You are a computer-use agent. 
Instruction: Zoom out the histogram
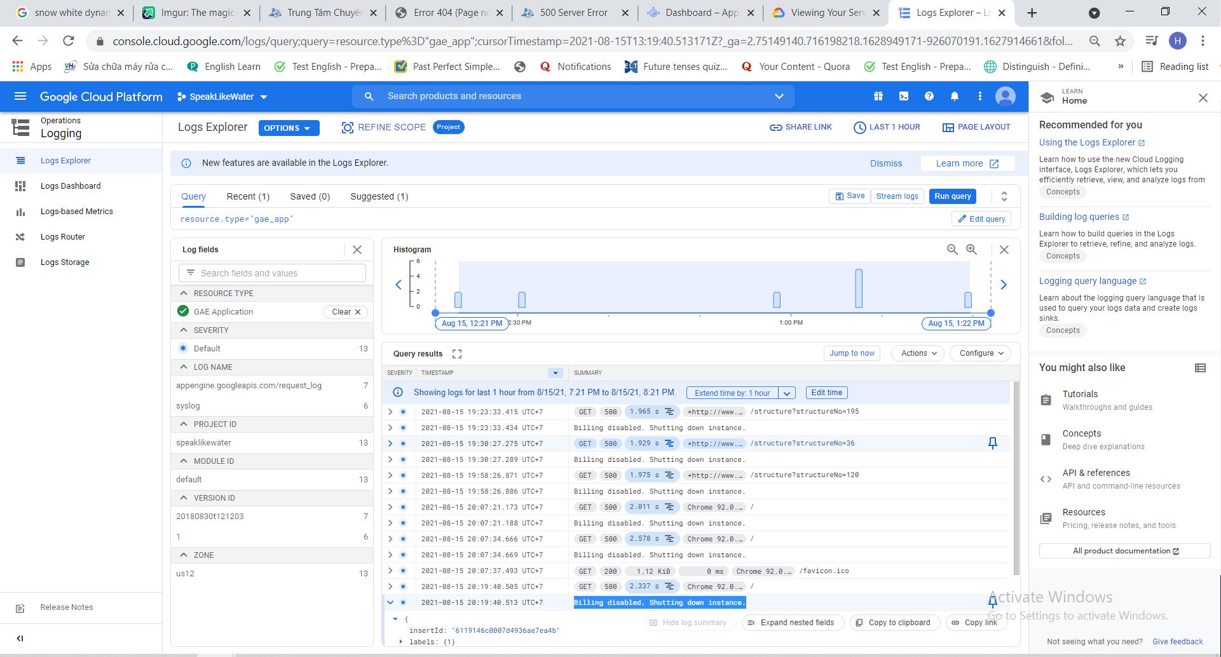(952, 250)
